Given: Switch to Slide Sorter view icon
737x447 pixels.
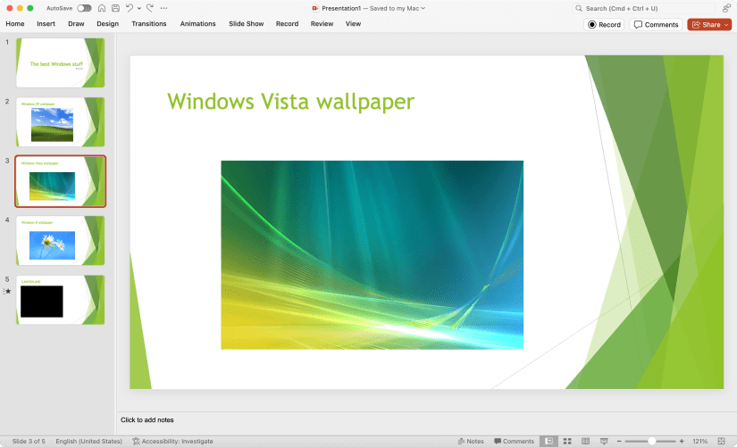Looking at the screenshot, I should 567,442.
